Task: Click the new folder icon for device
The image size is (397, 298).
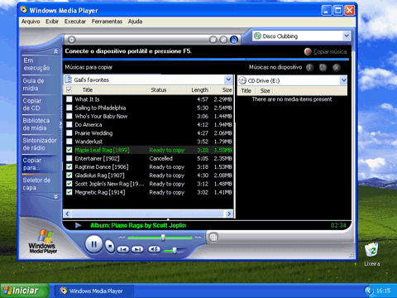Action: coord(323,67)
